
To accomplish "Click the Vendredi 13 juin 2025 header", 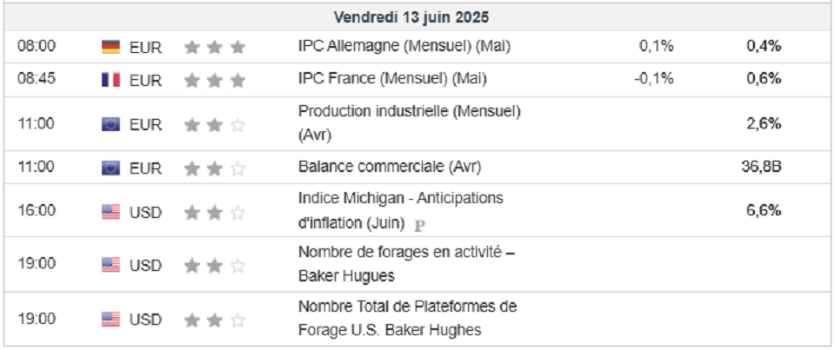I will click(x=411, y=17).
